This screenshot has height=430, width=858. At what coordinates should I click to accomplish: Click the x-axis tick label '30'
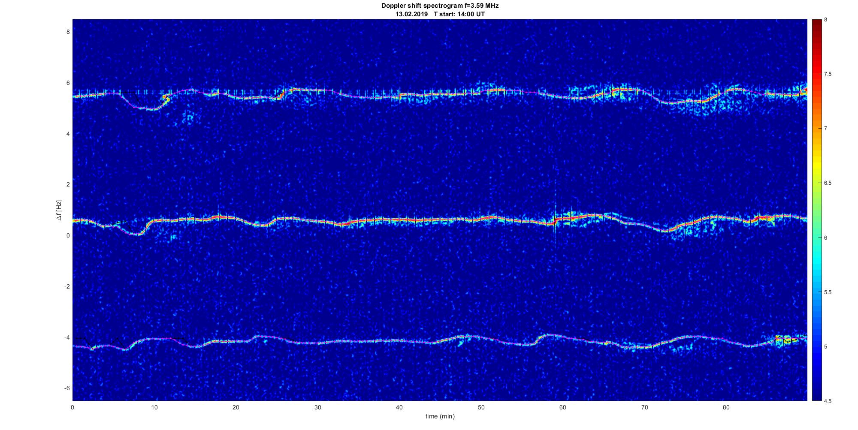coord(317,407)
